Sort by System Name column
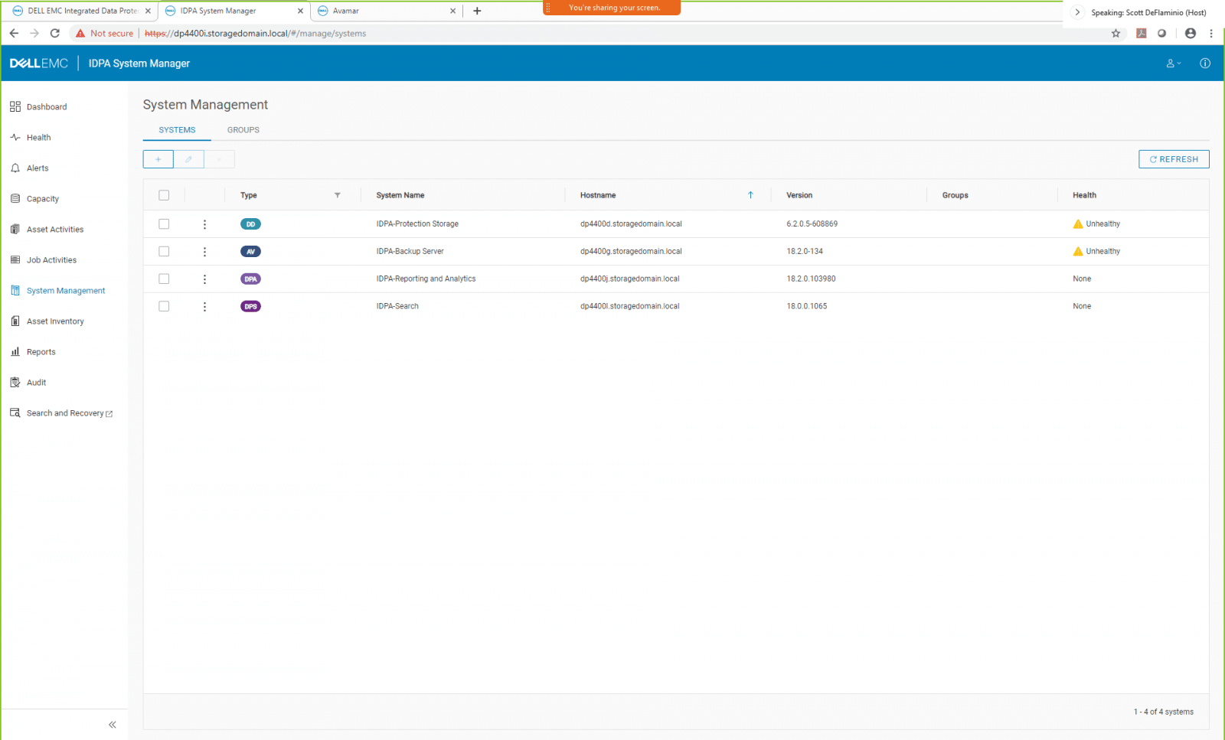This screenshot has width=1225, height=740. [x=400, y=195]
